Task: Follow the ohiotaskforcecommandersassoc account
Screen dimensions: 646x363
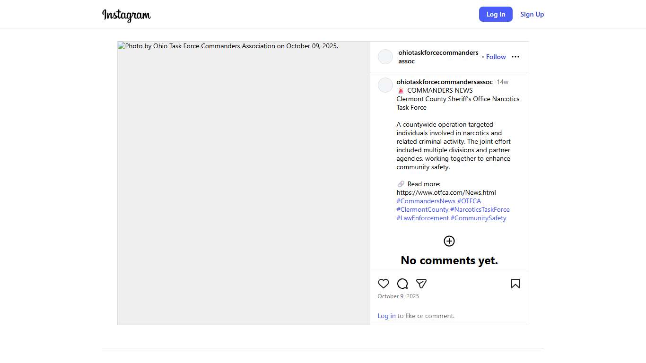Action: pyautogui.click(x=496, y=57)
